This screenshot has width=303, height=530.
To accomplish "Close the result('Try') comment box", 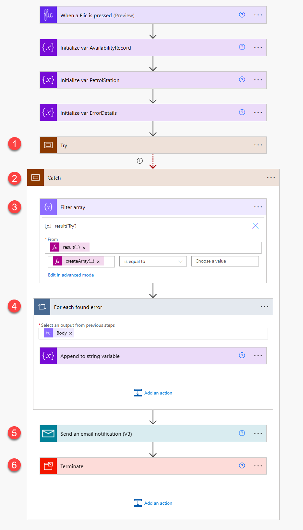I will click(x=255, y=226).
